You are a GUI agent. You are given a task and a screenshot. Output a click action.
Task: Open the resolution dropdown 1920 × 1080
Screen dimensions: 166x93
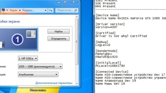click(x=40, y=67)
